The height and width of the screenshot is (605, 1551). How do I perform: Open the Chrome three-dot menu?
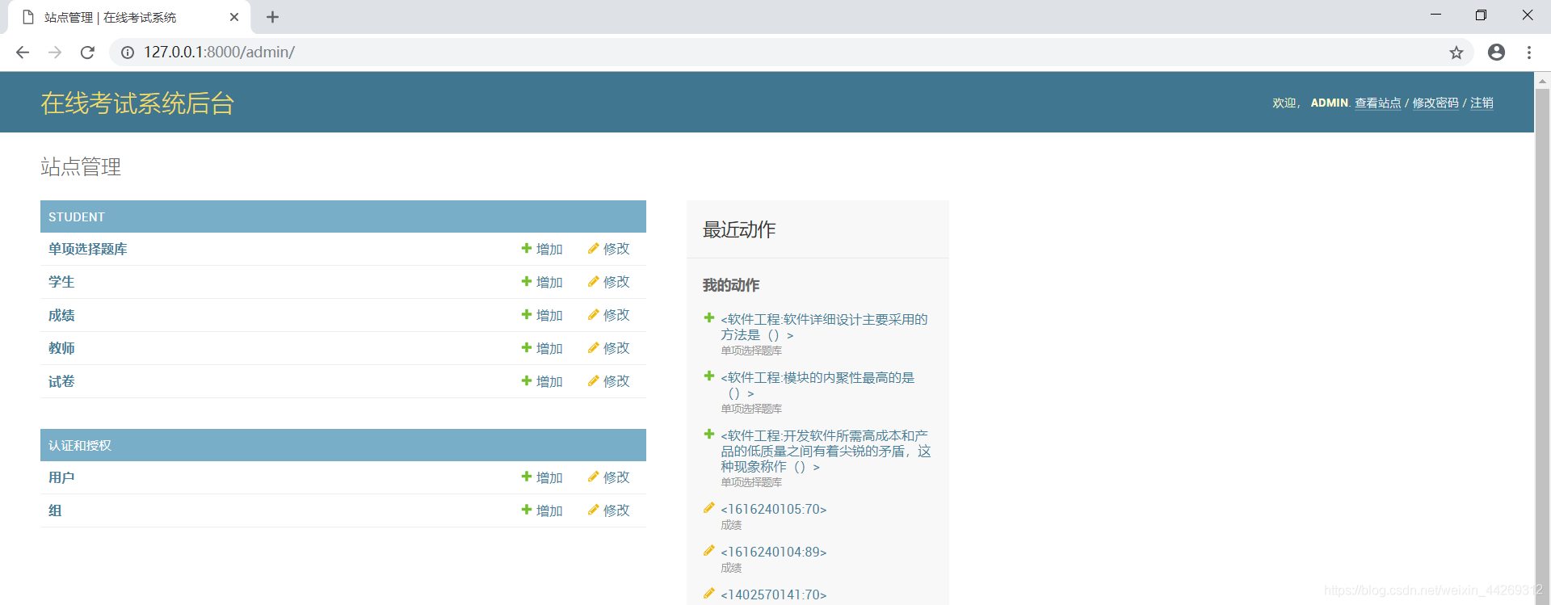coord(1528,53)
